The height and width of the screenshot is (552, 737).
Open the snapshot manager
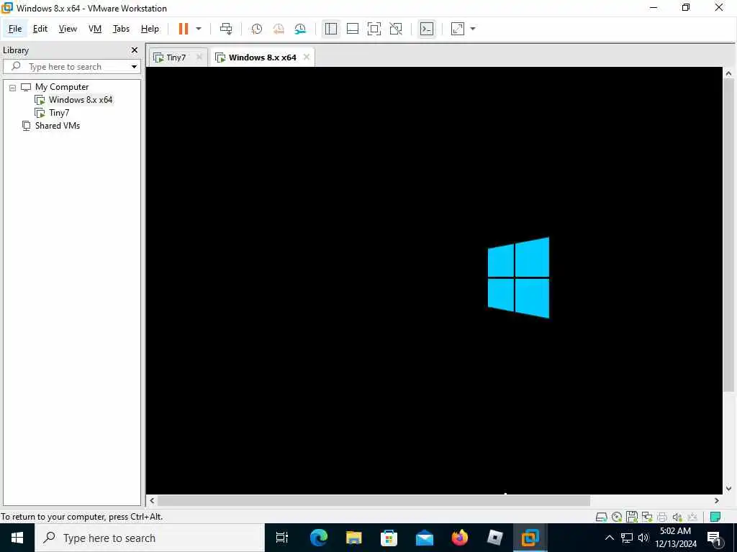pyautogui.click(x=300, y=29)
